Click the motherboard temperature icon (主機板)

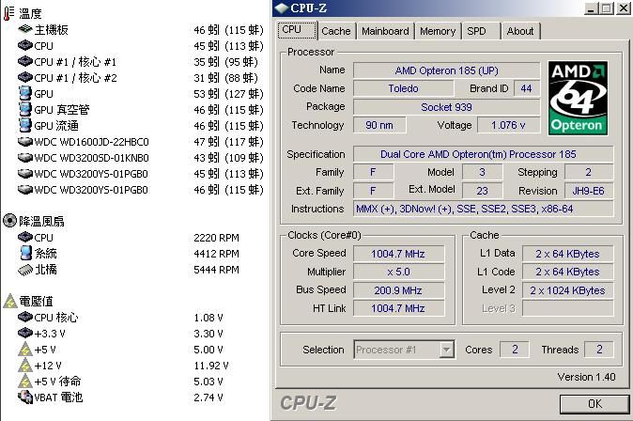click(x=24, y=30)
